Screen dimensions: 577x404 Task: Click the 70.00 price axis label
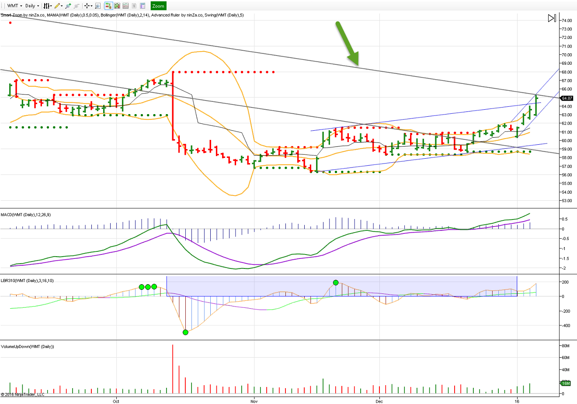click(567, 55)
